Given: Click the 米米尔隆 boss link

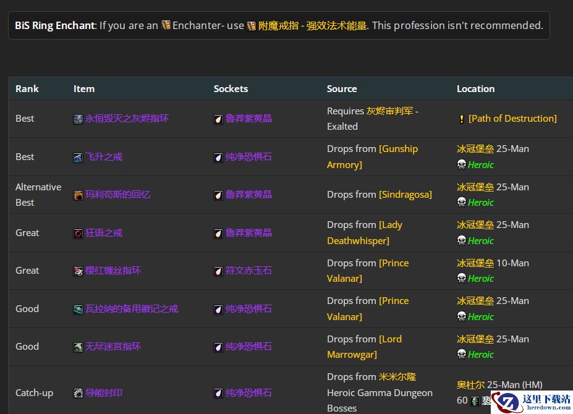Looking at the screenshot, I should pos(397,377).
